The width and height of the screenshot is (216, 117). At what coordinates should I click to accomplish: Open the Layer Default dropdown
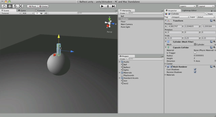click(206, 17)
